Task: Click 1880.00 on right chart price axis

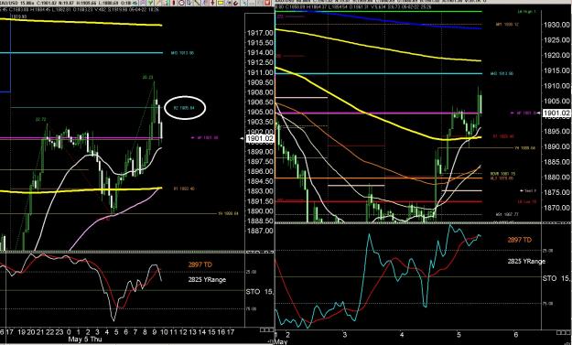Action: 556,178
